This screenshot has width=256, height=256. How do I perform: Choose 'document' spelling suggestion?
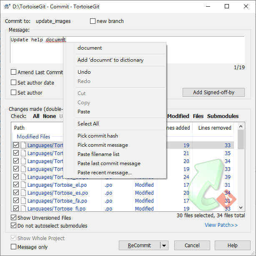(90, 48)
